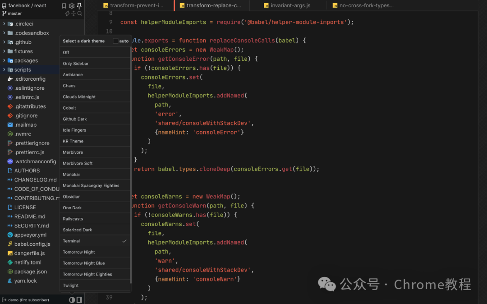Apply the Solarized Dark theme
Screen dimensions: 487x304
click(95, 230)
